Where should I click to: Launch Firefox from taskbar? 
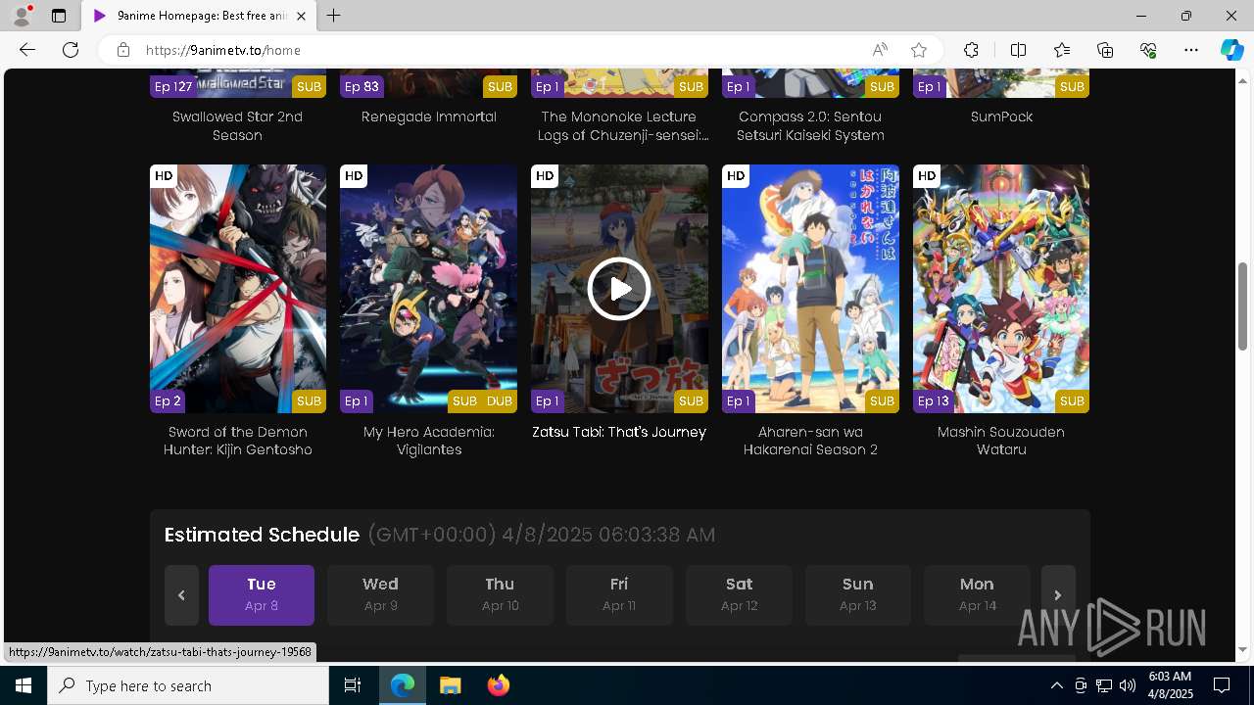point(499,685)
